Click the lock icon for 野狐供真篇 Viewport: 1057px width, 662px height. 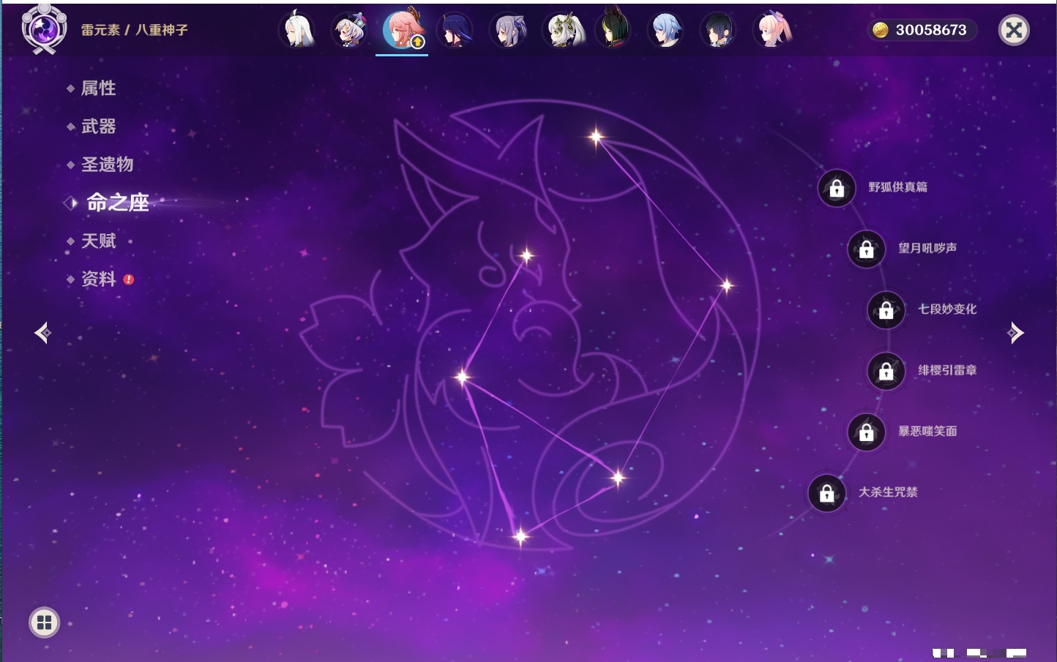pos(837,189)
